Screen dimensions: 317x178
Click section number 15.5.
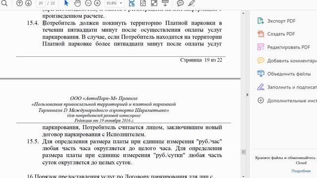(33, 141)
